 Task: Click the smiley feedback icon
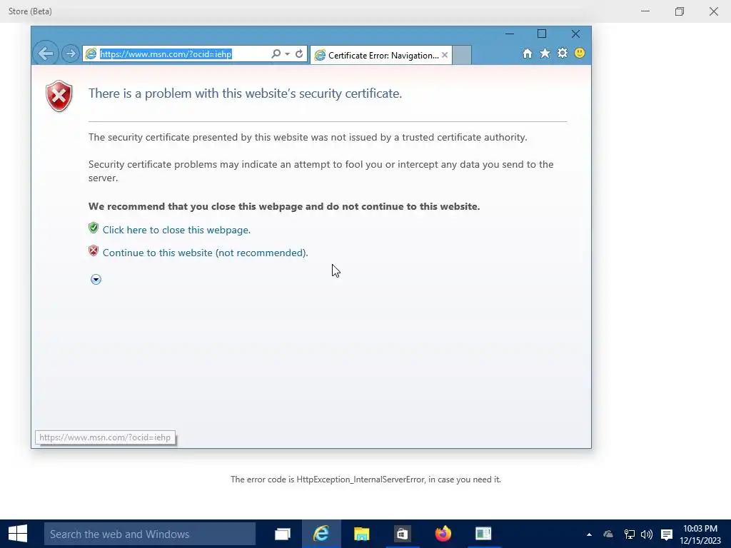(x=580, y=53)
